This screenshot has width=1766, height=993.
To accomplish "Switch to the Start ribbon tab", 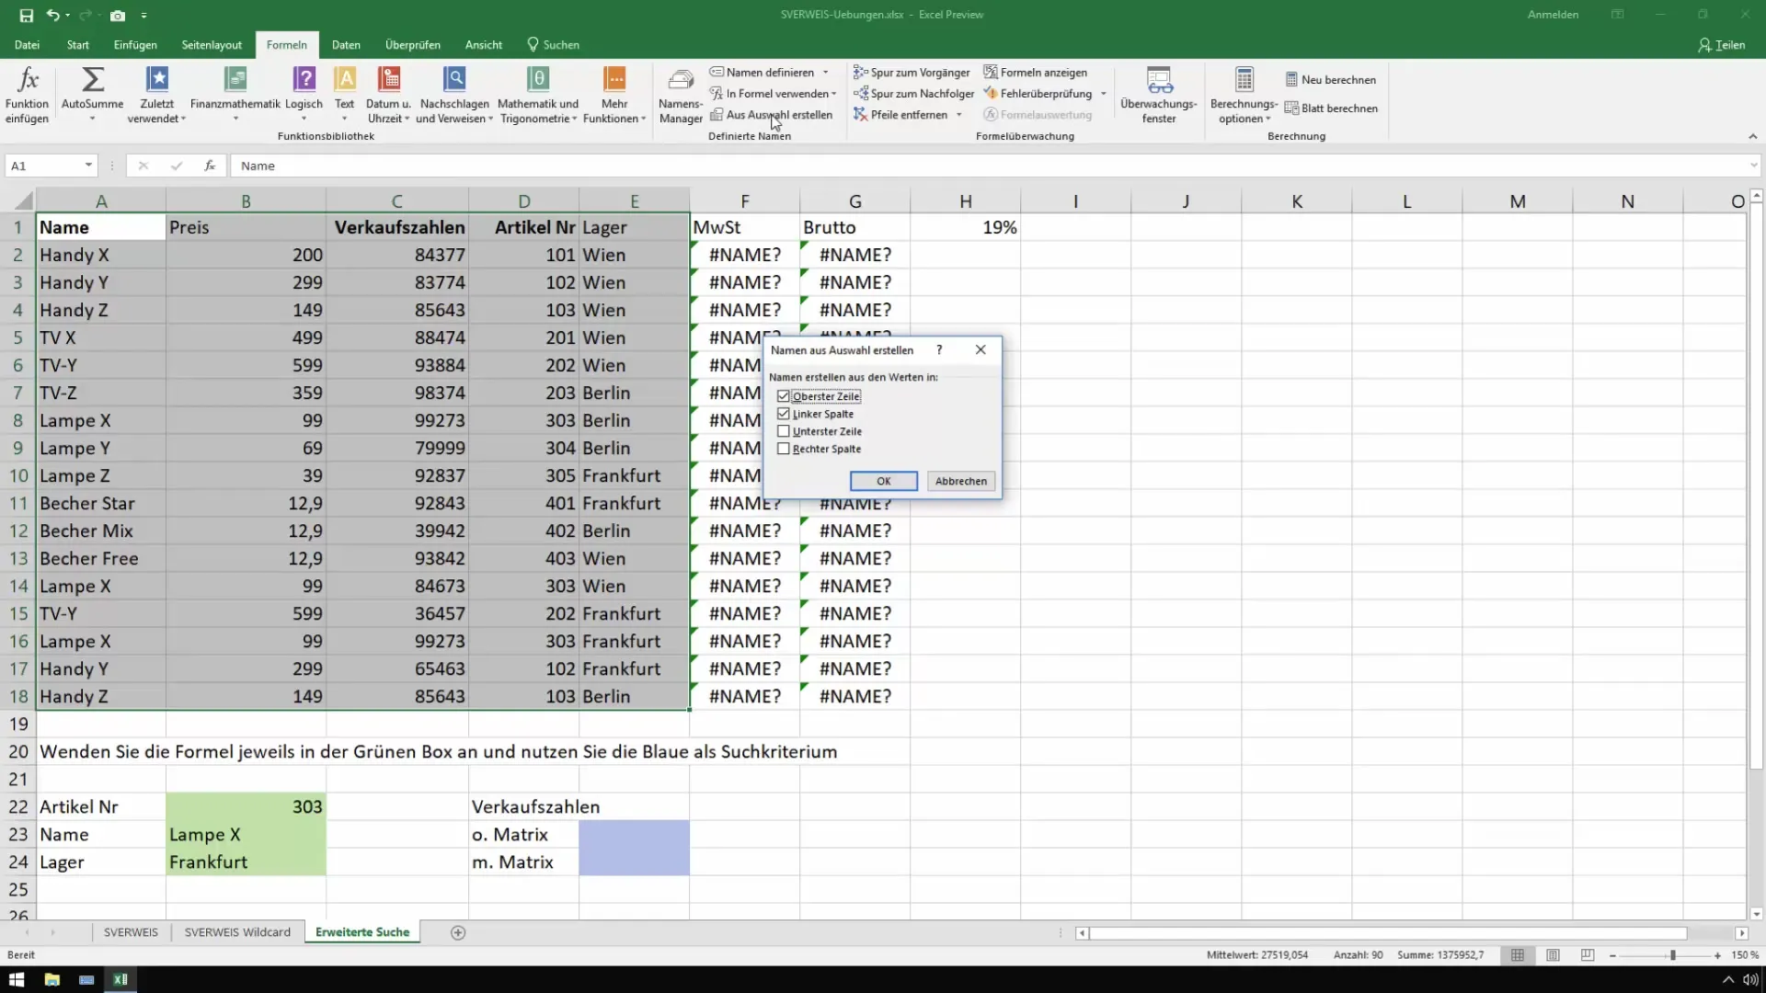I will tap(78, 44).
